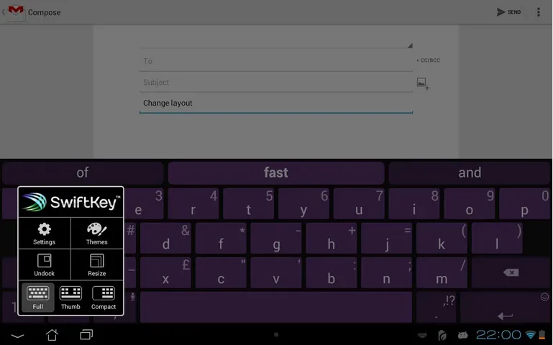Tap the 'o' key
Viewport: 553px width, 345px height.
pyautogui.click(x=469, y=203)
